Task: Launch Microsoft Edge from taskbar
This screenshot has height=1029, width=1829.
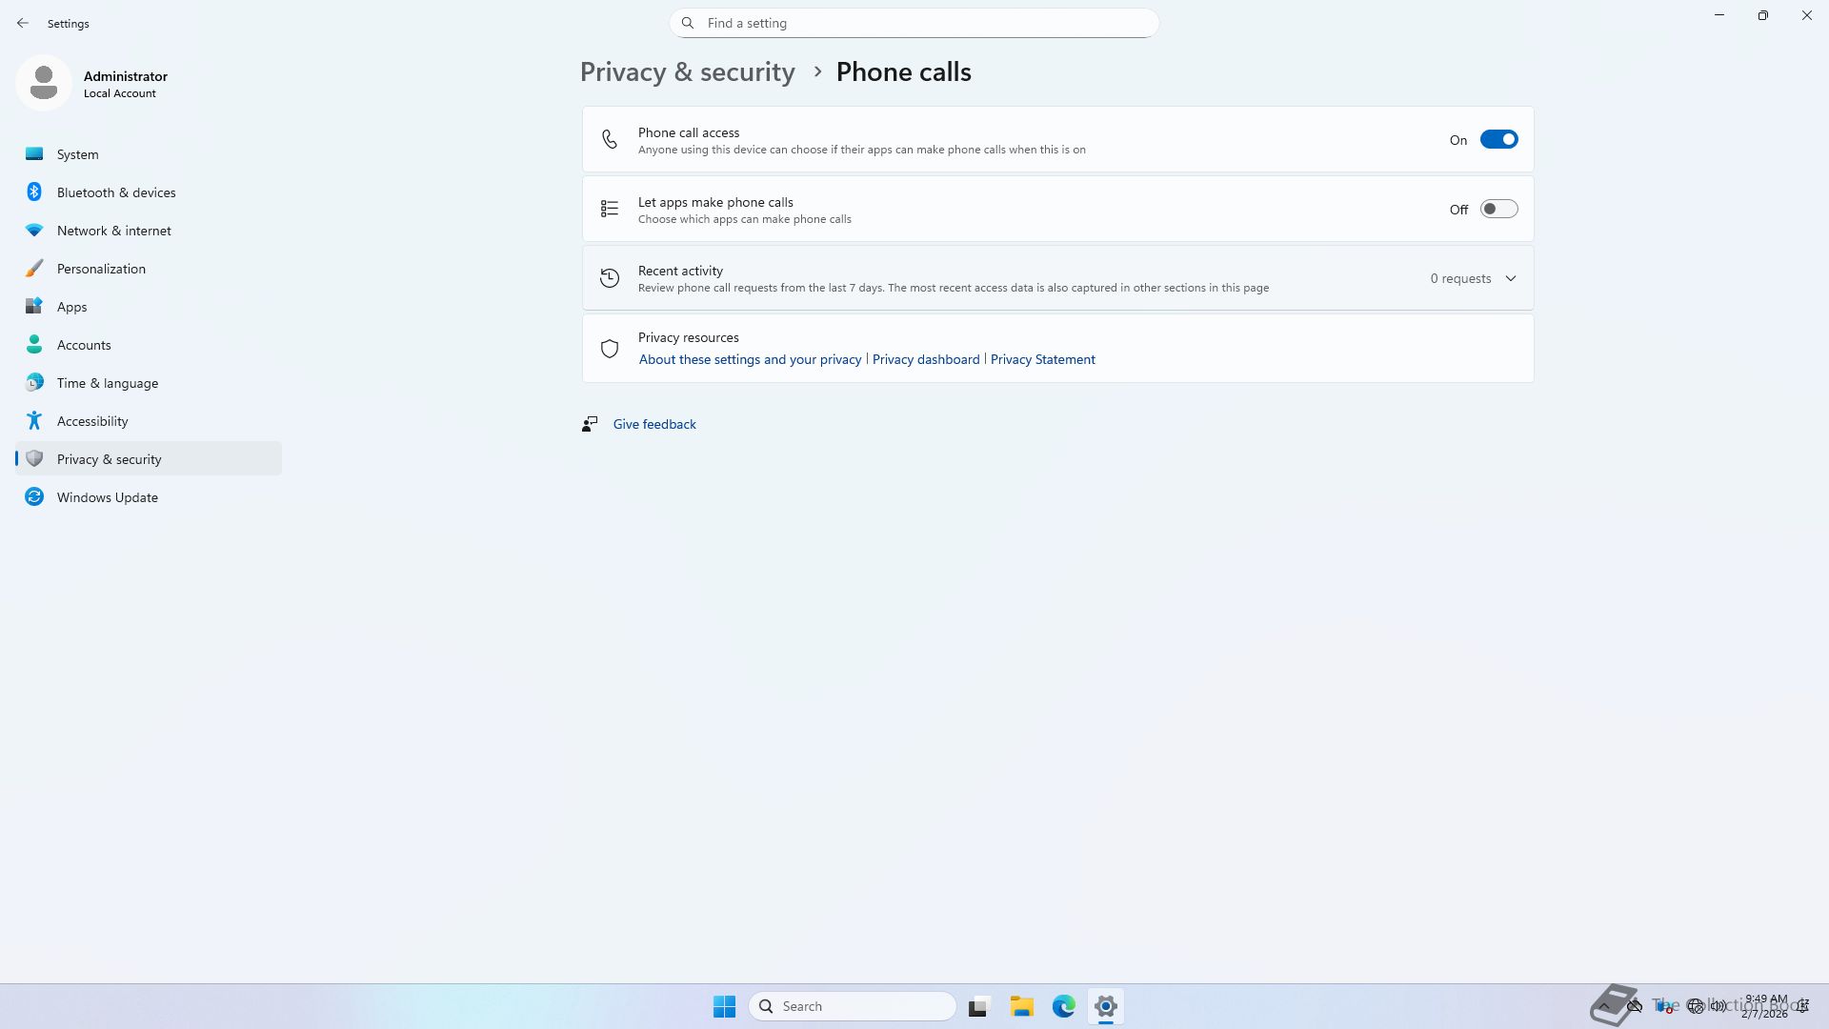Action: click(1064, 1006)
